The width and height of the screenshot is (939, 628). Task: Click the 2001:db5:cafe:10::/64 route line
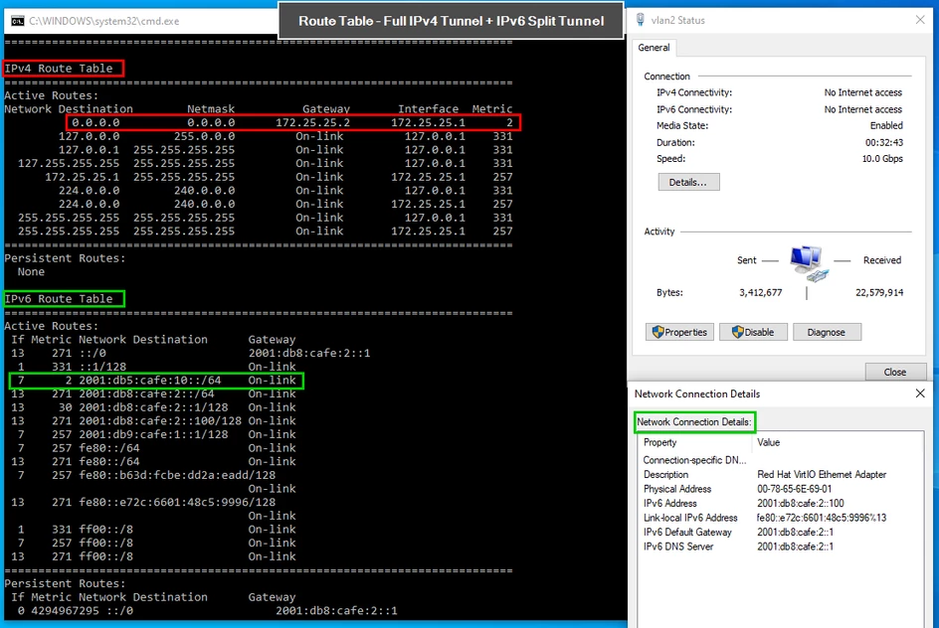click(156, 381)
